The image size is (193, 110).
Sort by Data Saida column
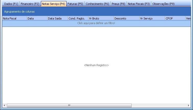coord(58,18)
